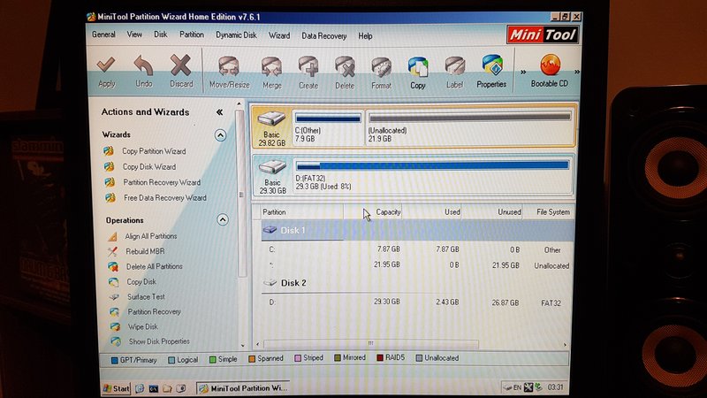
Task: Open the Data Recovery menu
Action: click(323, 36)
